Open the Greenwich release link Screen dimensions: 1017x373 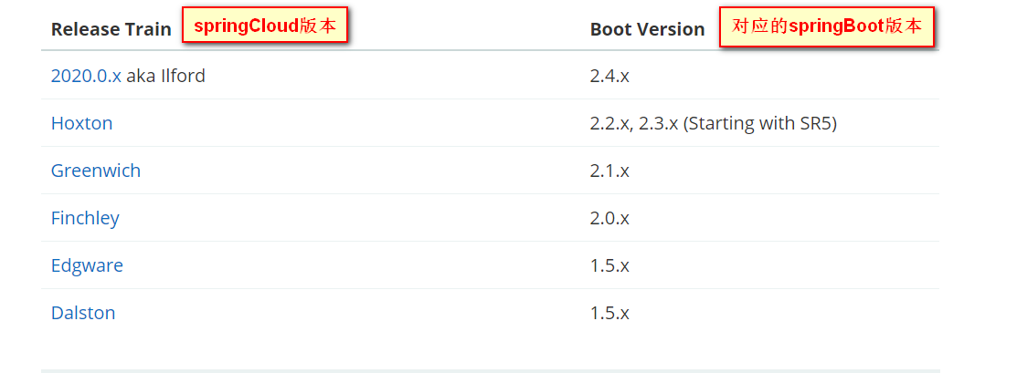coord(96,171)
